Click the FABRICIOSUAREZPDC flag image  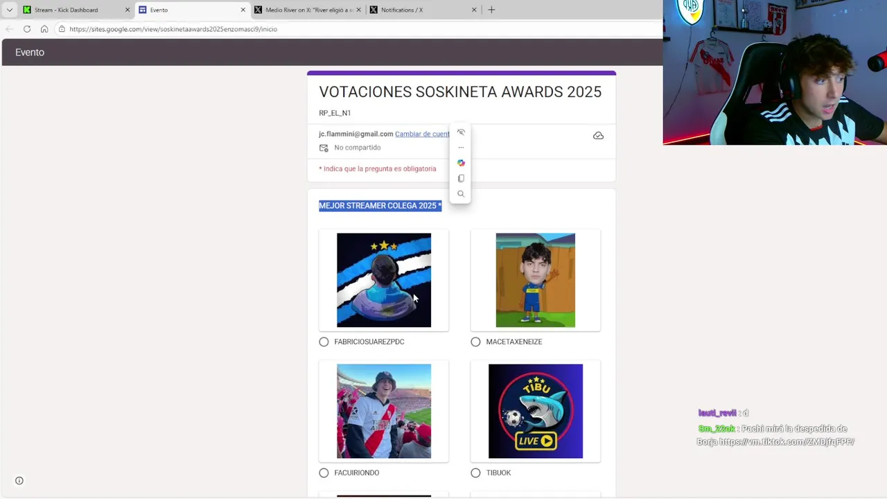pyautogui.click(x=384, y=280)
